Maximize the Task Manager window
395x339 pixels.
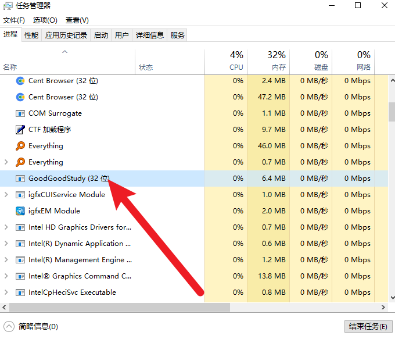(358, 5)
